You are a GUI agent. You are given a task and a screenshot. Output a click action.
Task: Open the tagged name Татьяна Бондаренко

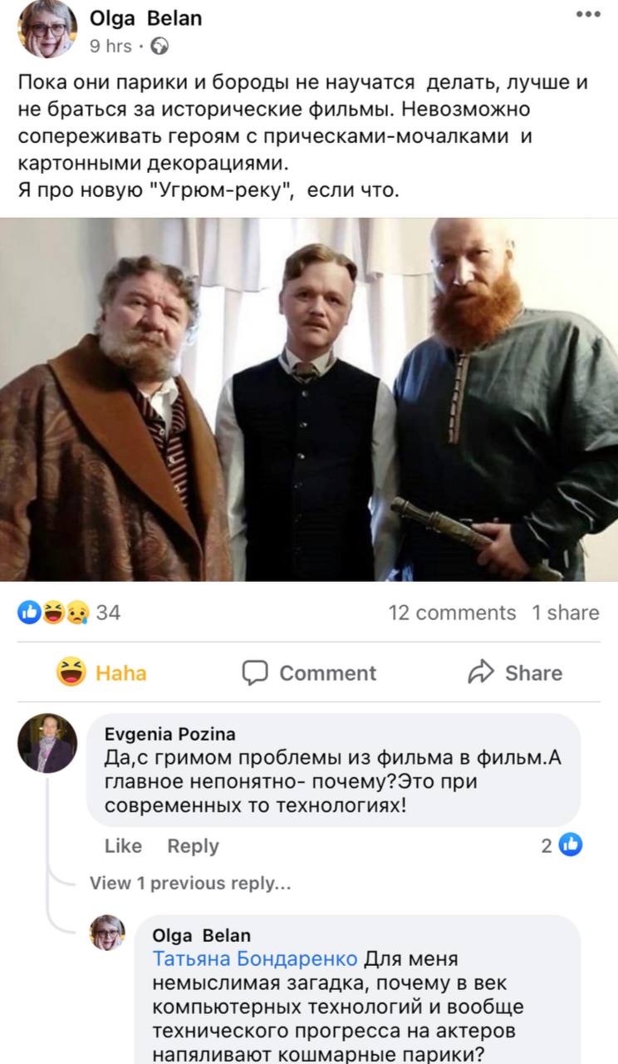point(256,958)
